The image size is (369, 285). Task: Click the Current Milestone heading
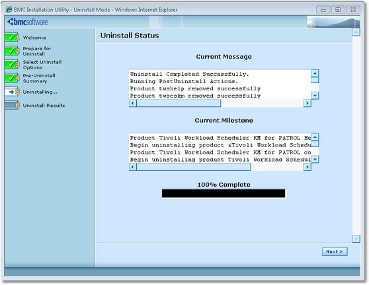coord(224,121)
